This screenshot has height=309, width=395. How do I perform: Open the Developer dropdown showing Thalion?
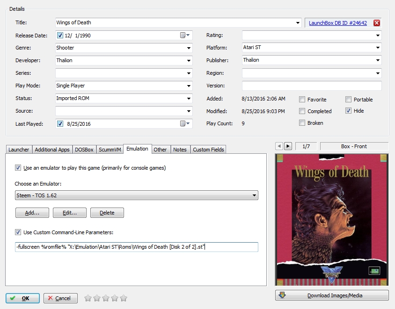pos(189,60)
